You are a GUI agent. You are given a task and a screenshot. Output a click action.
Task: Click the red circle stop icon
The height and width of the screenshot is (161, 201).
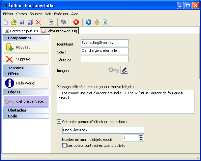tap(76, 22)
